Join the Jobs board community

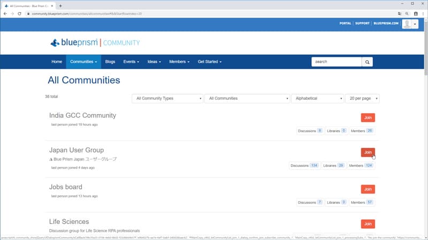368,189
